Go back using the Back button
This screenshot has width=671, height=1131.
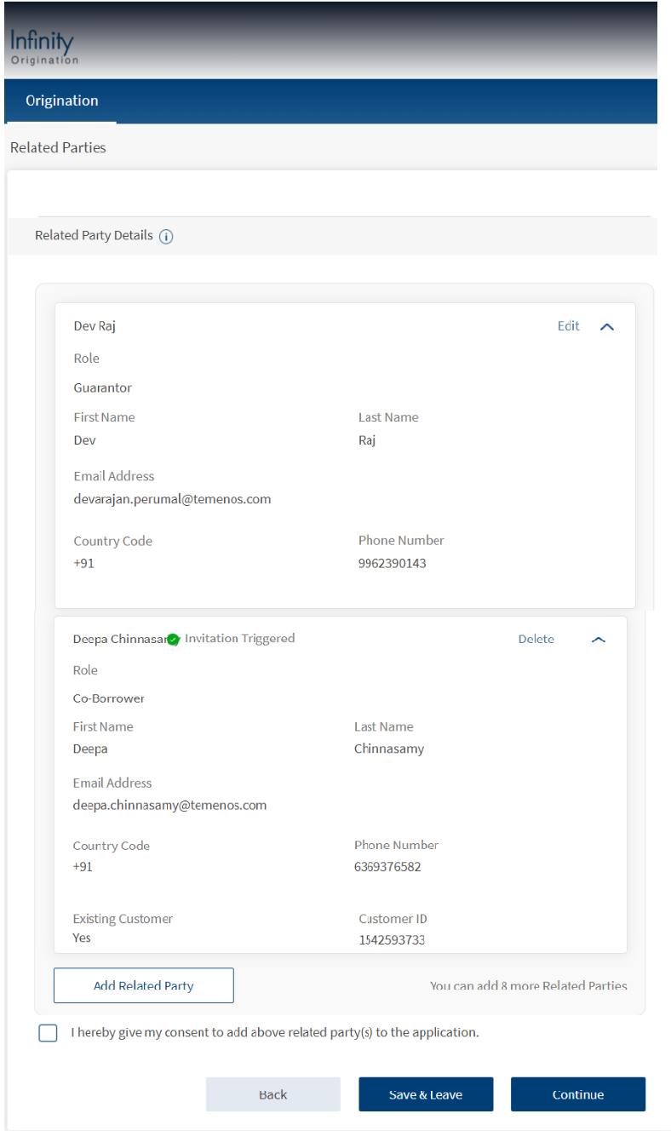tap(272, 1094)
